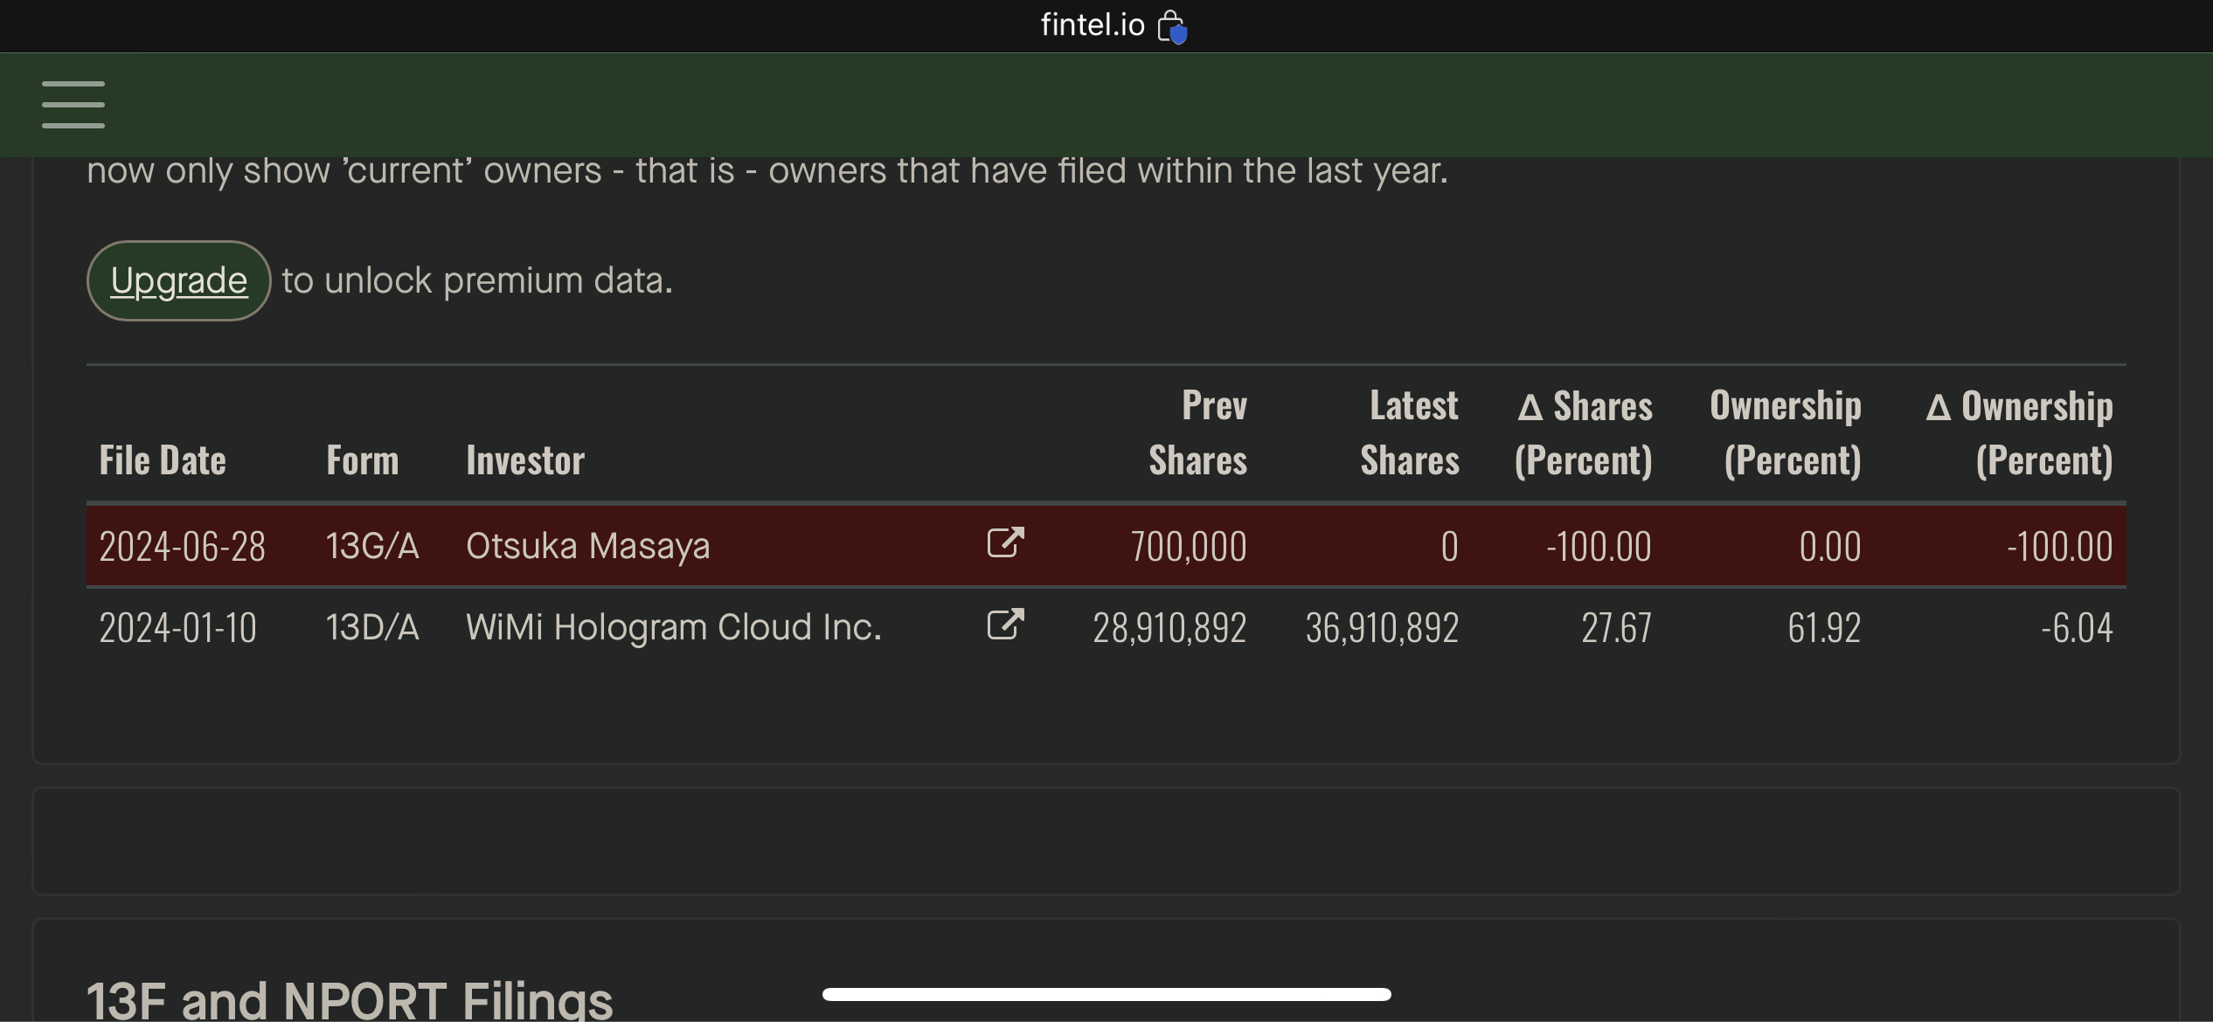Open the hamburger navigation menu

(x=73, y=105)
